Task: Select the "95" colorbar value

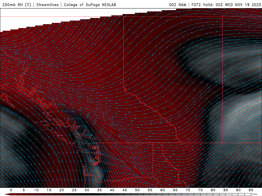Action: tap(251, 190)
